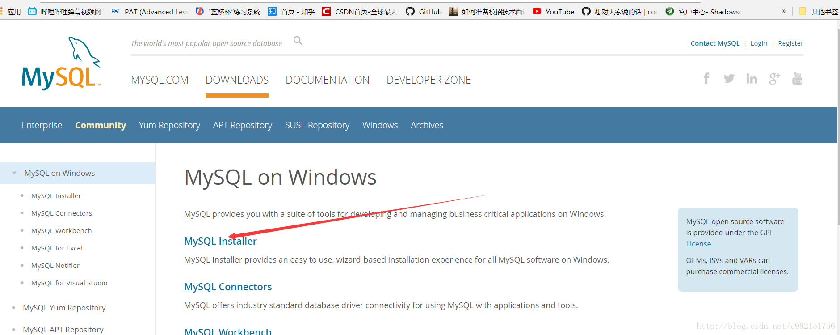Open APT Repository menu item
Image resolution: width=840 pixels, height=335 pixels.
(x=243, y=125)
